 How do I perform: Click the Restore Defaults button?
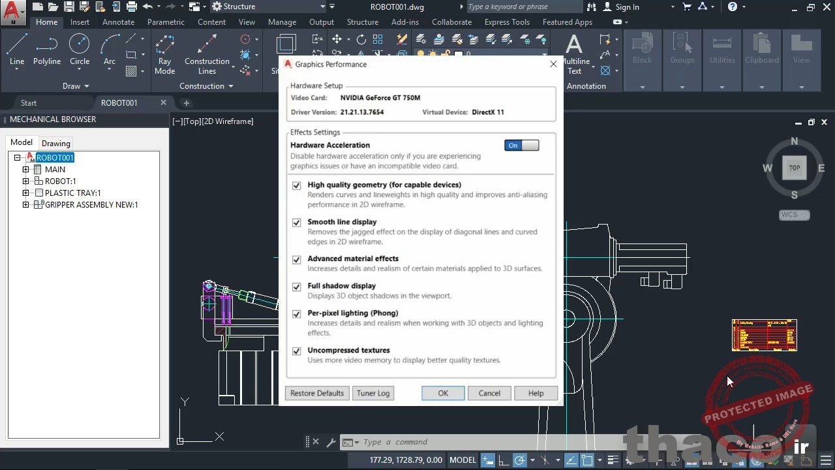pos(317,393)
